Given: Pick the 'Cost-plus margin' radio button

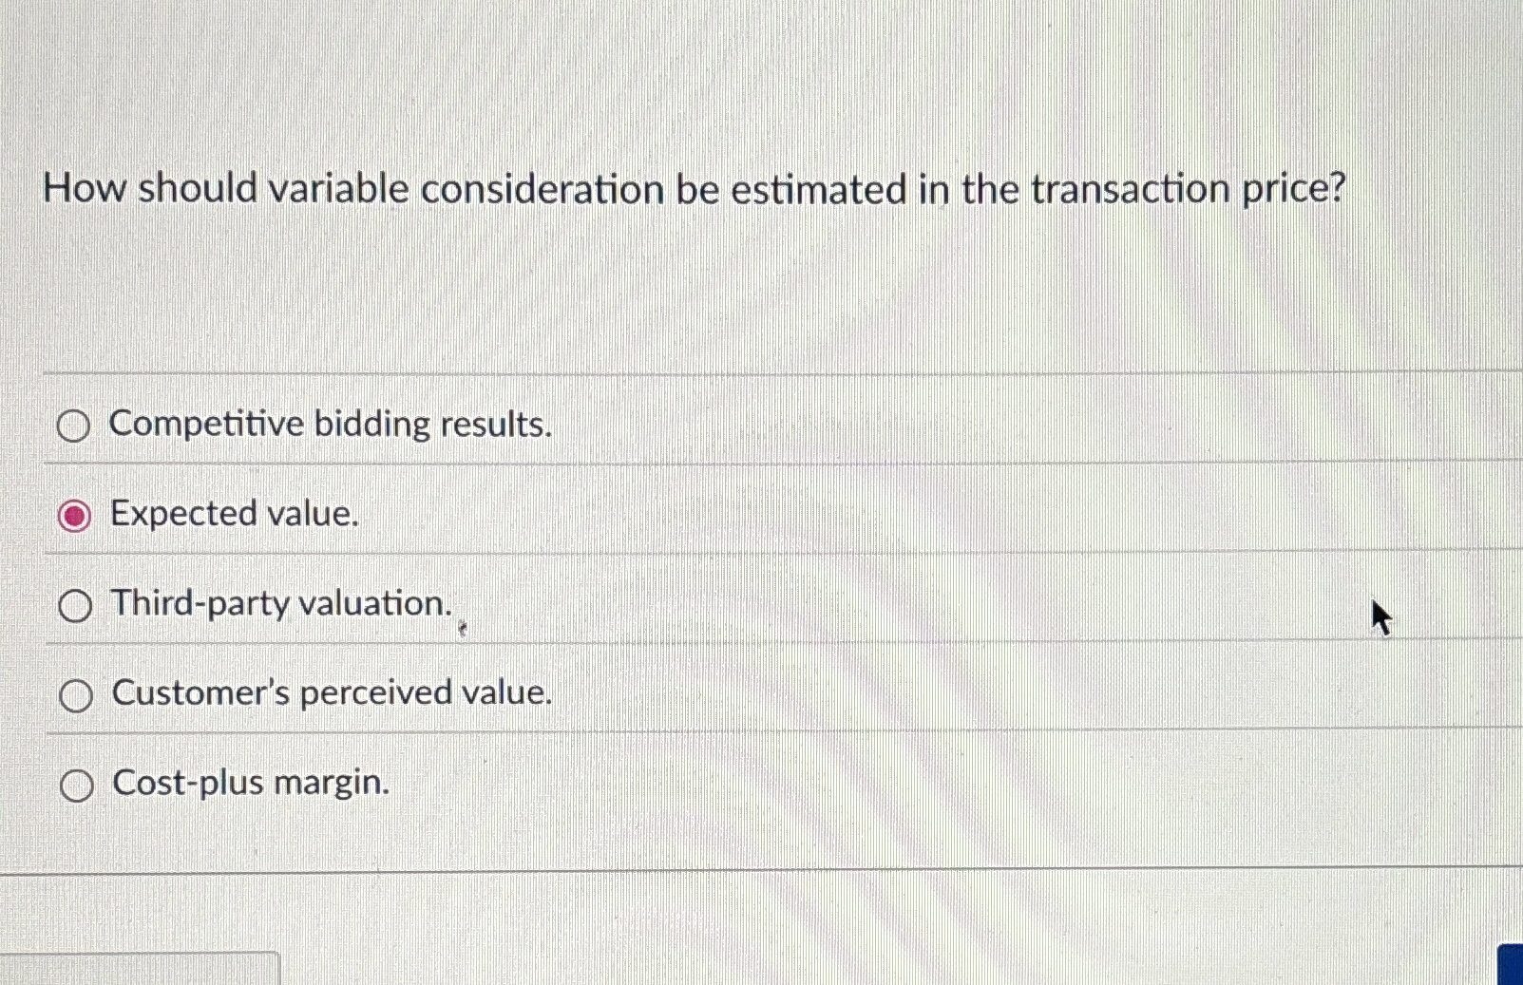Looking at the screenshot, I should (74, 784).
